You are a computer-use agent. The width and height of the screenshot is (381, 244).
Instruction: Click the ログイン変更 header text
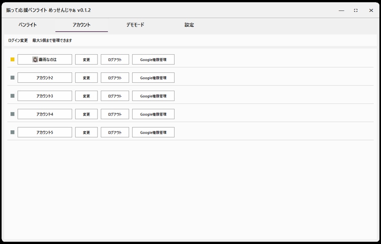pyautogui.click(x=18, y=40)
